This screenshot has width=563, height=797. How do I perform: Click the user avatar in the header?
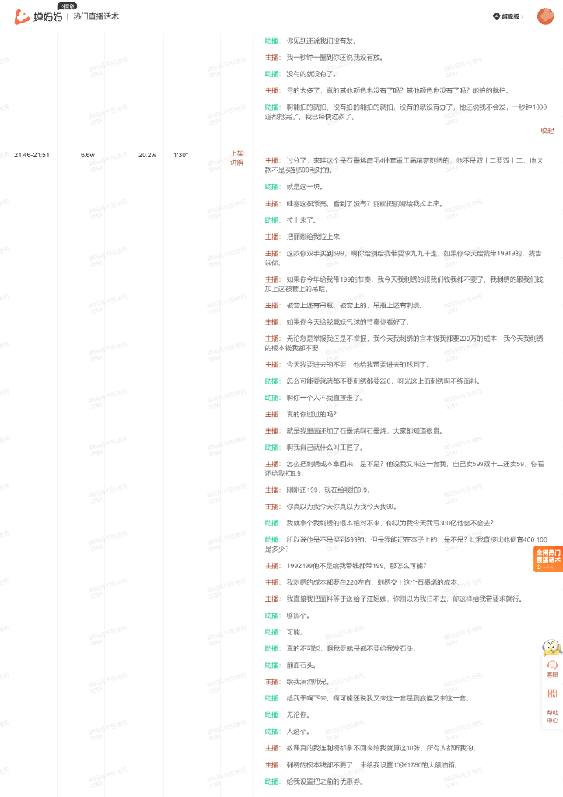tap(545, 16)
